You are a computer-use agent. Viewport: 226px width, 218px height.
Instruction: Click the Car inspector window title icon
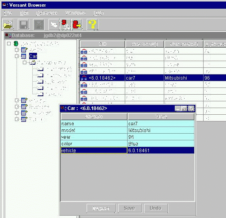63,108
